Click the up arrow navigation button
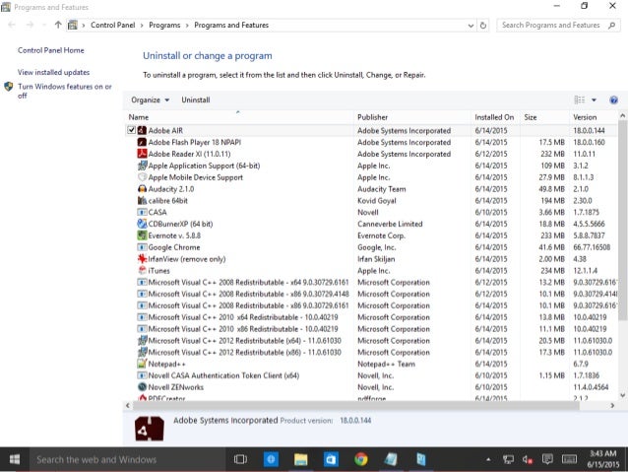The image size is (628, 472). pyautogui.click(x=58, y=25)
